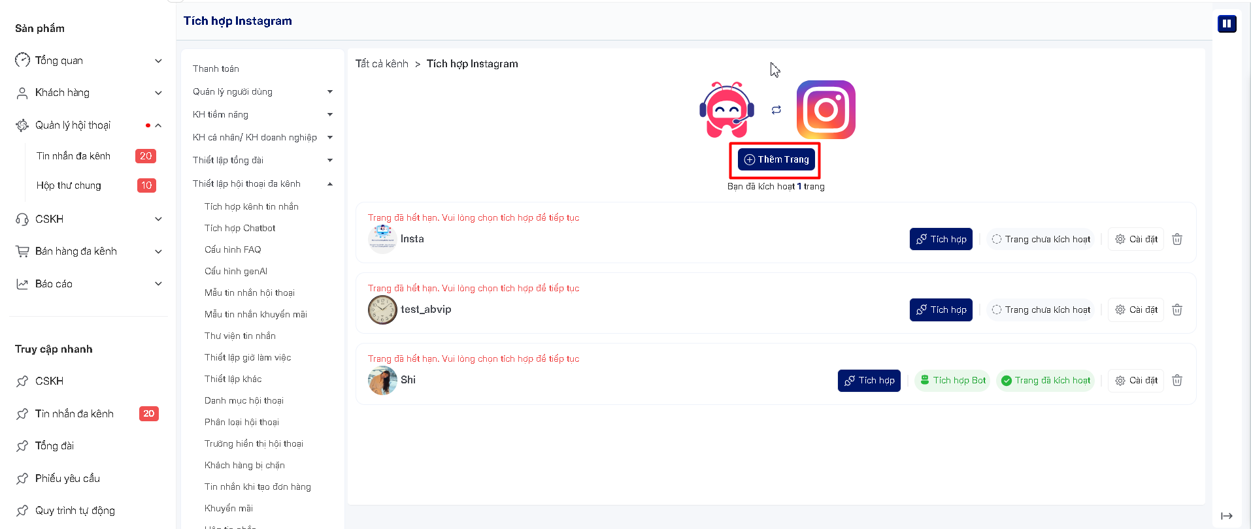Open Tích hợp kênh tin nhắn
Screen dimensions: 1251x529
pyautogui.click(x=252, y=206)
